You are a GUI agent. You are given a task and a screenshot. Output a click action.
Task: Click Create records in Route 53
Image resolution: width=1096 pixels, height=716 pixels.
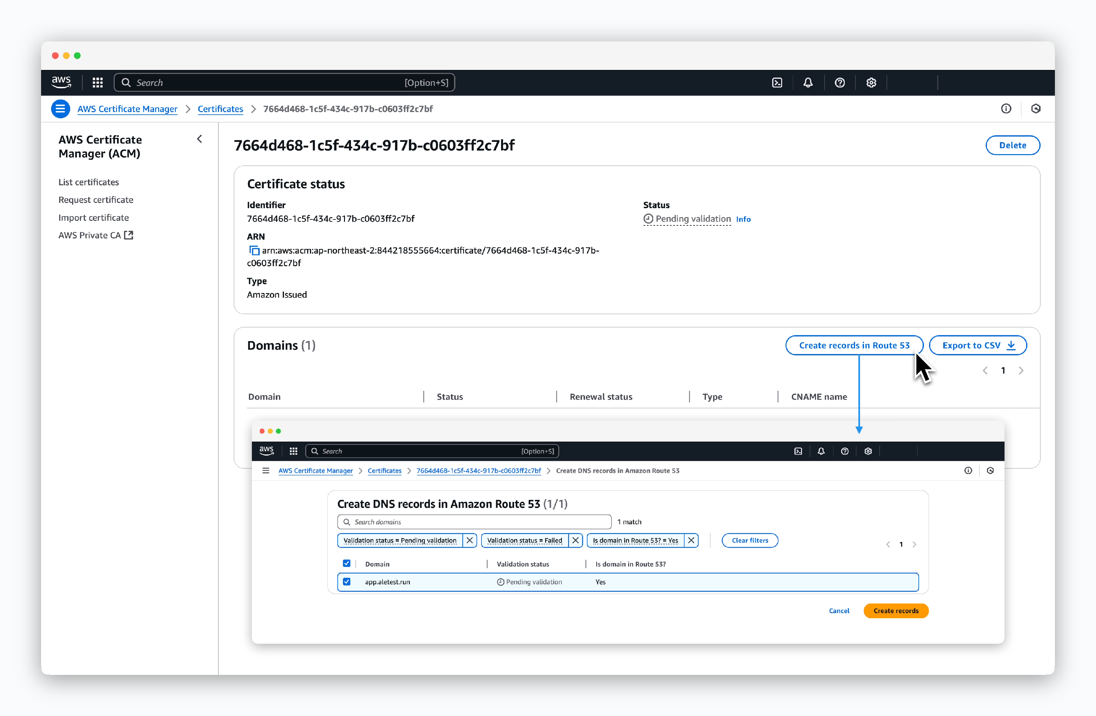click(x=854, y=345)
